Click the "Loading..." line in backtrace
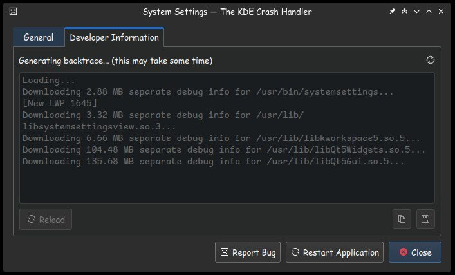455x275 pixels. tap(49, 81)
